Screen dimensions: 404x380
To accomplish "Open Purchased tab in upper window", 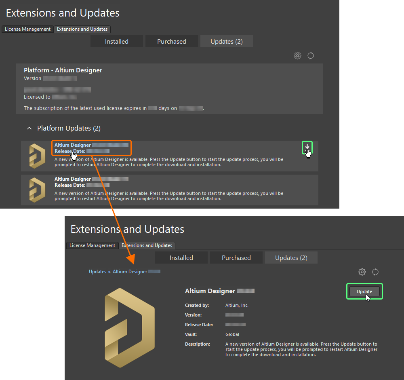I will pos(172,42).
